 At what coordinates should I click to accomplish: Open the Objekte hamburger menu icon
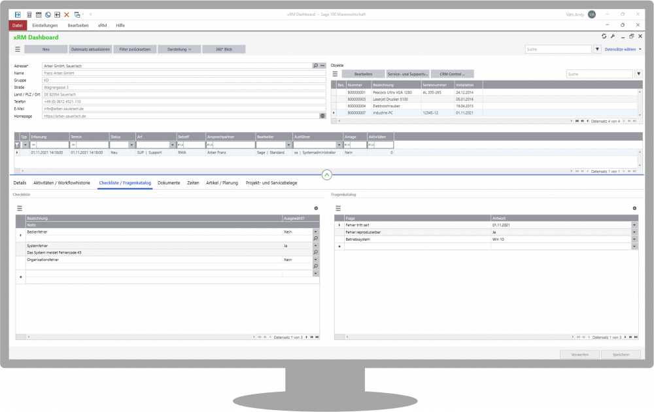[x=336, y=74]
